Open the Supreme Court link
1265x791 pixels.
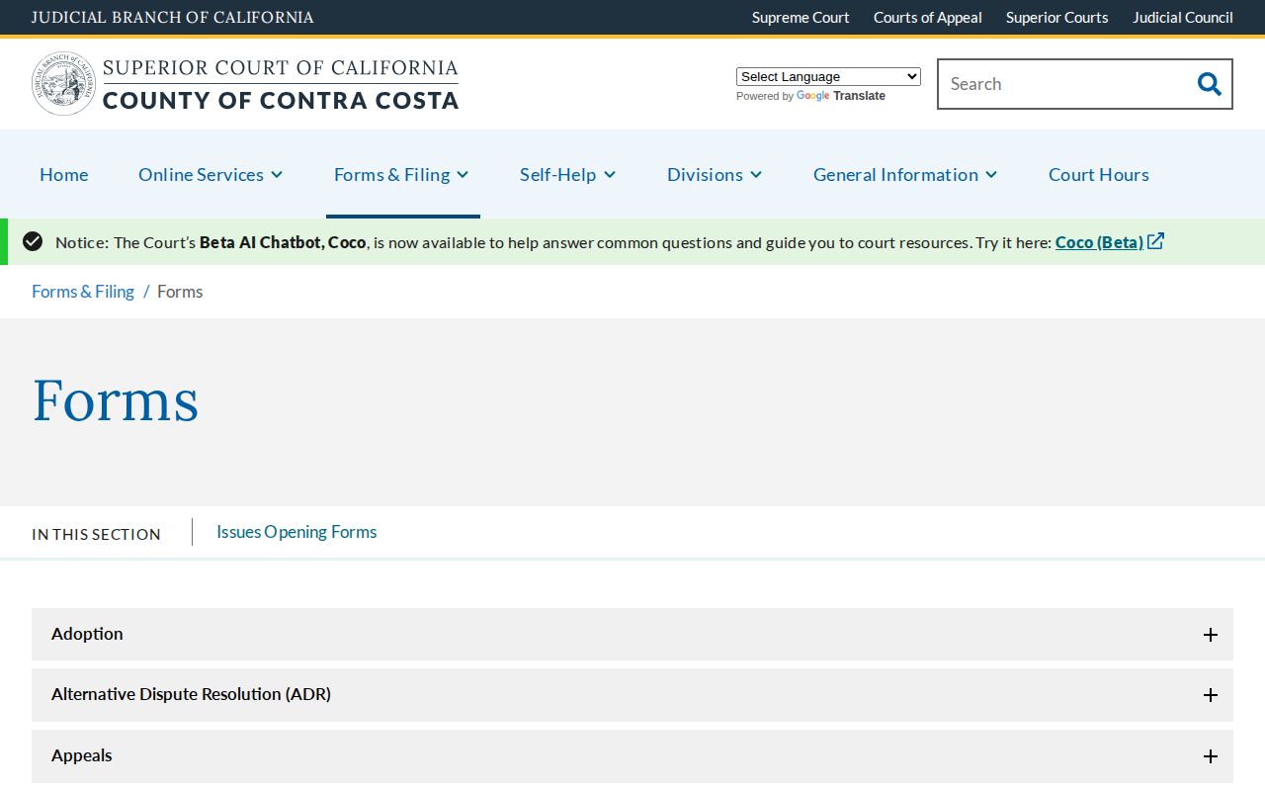801,17
